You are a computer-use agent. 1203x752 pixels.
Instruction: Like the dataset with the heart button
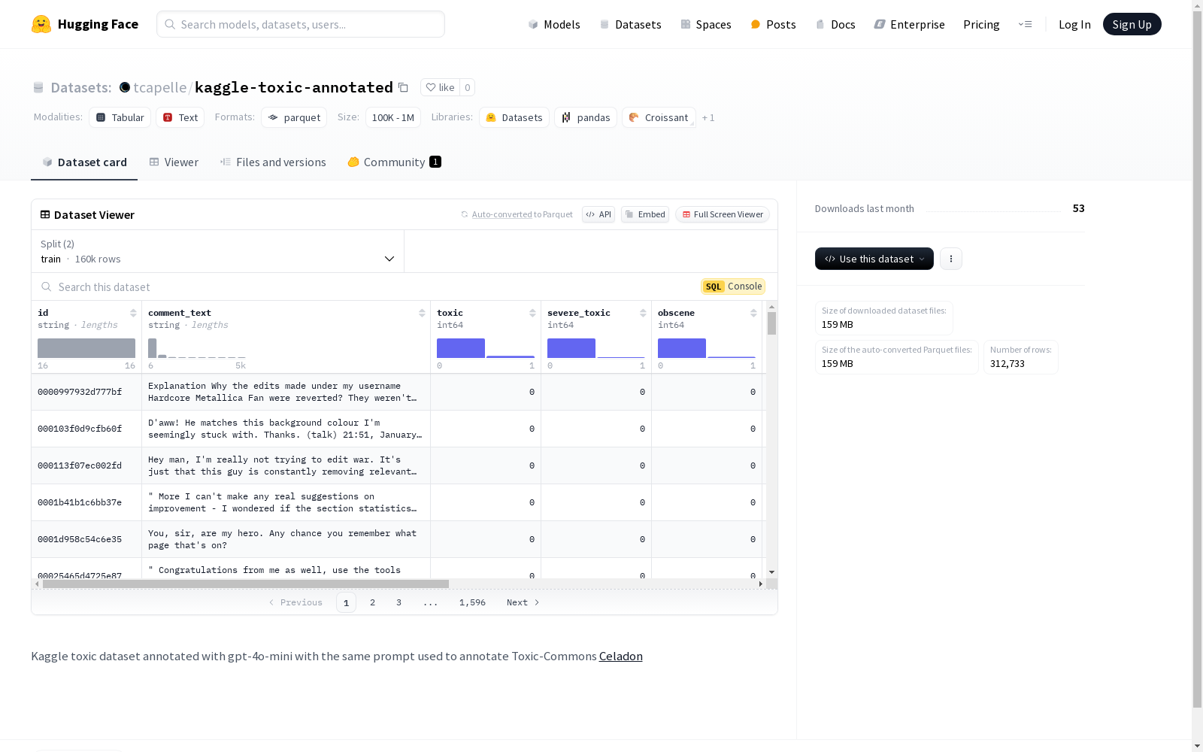tap(440, 87)
